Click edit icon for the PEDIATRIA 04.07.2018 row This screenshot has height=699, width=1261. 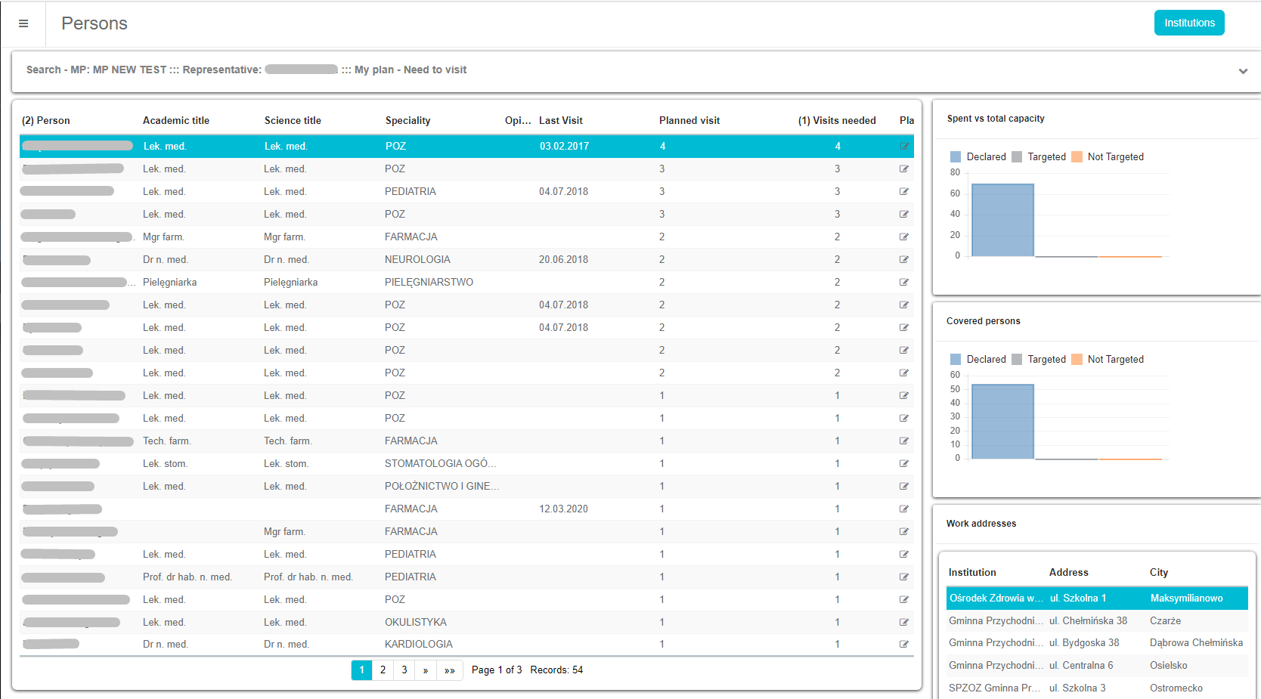(903, 192)
